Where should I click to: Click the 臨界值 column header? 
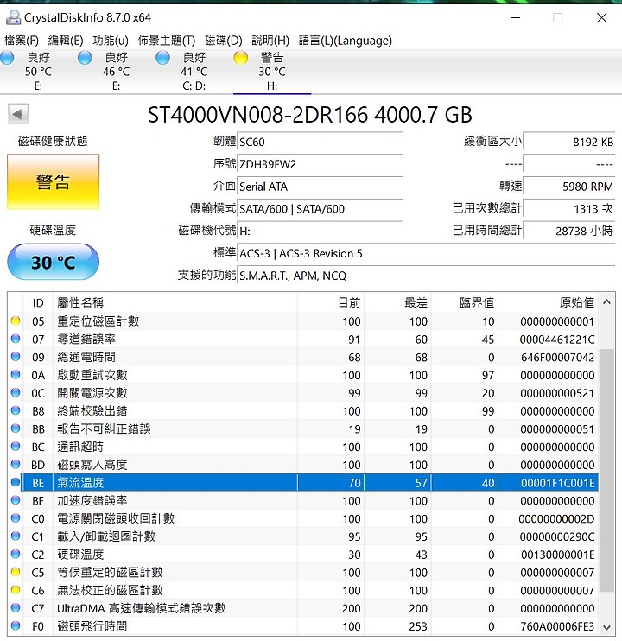(464, 302)
